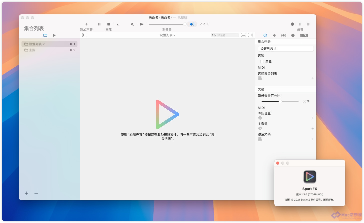Select the 设置列表 2 row in sidebar
This screenshot has height=223, width=364.
click(x=49, y=44)
